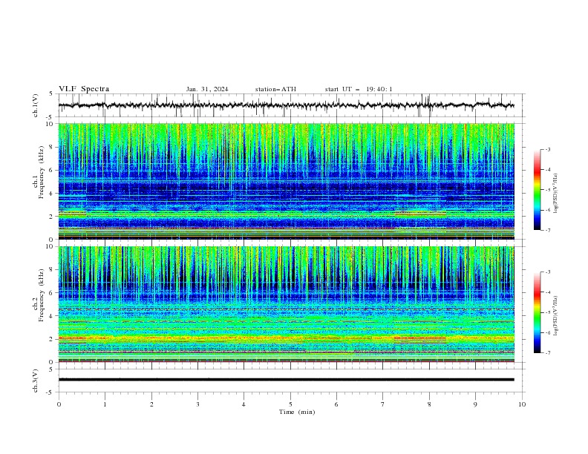Click the ch.1 spectrogram panel
588x454 pixels.
[286, 181]
